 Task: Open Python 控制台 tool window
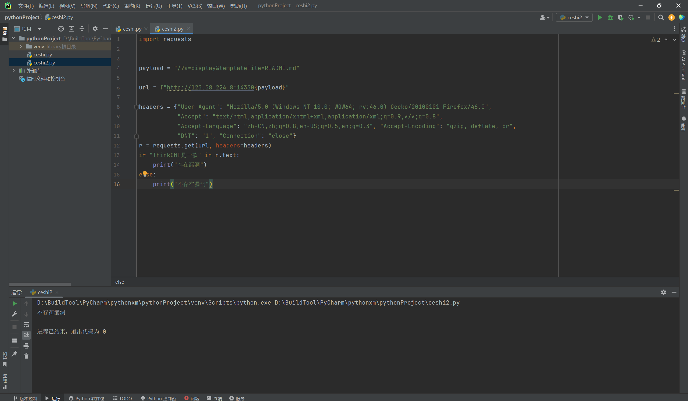pos(158,398)
